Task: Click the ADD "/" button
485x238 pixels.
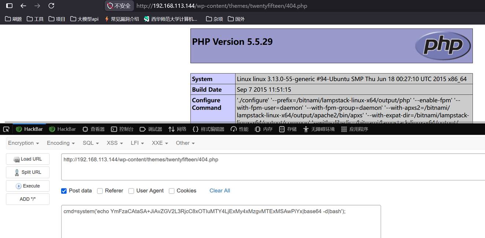Action: (x=27, y=199)
